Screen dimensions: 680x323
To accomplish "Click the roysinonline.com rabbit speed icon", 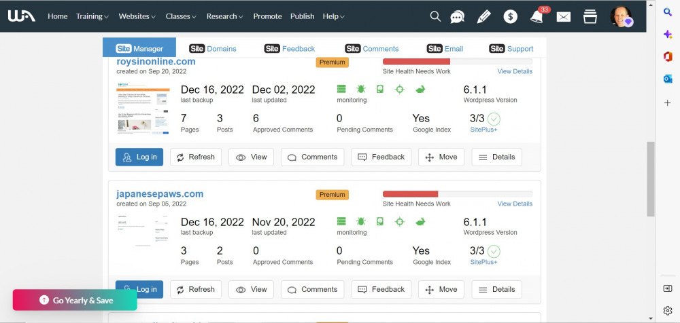I will coord(420,89).
